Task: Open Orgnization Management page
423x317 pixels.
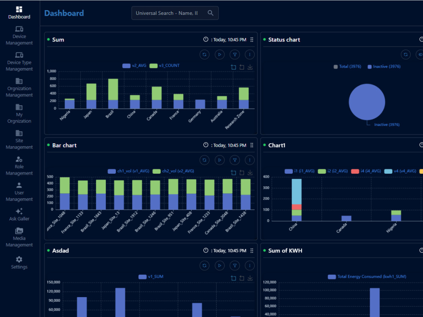Action: tap(19, 88)
